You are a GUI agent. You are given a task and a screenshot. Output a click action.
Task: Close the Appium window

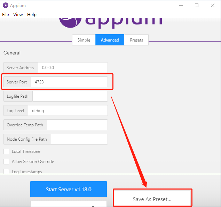[x=213, y=5]
